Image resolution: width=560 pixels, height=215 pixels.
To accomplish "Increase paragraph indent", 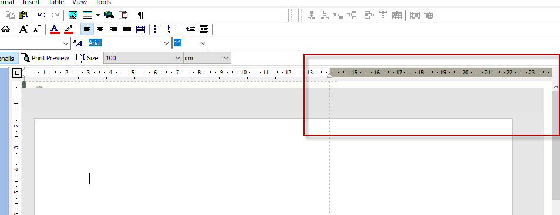I will point(204,29).
